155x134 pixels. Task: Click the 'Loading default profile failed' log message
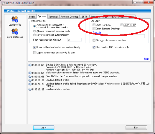[x=98, y=85]
